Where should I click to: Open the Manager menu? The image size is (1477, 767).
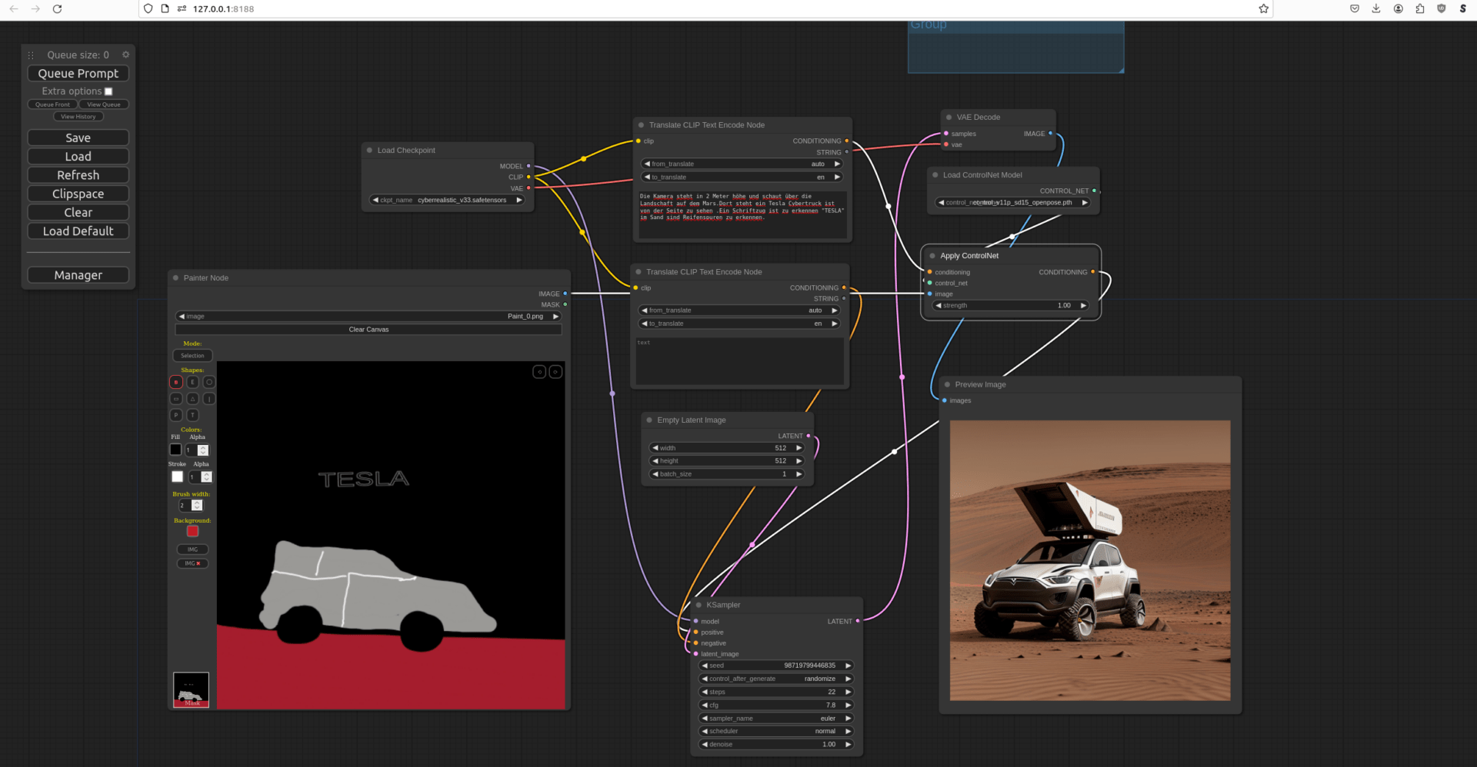(x=78, y=275)
